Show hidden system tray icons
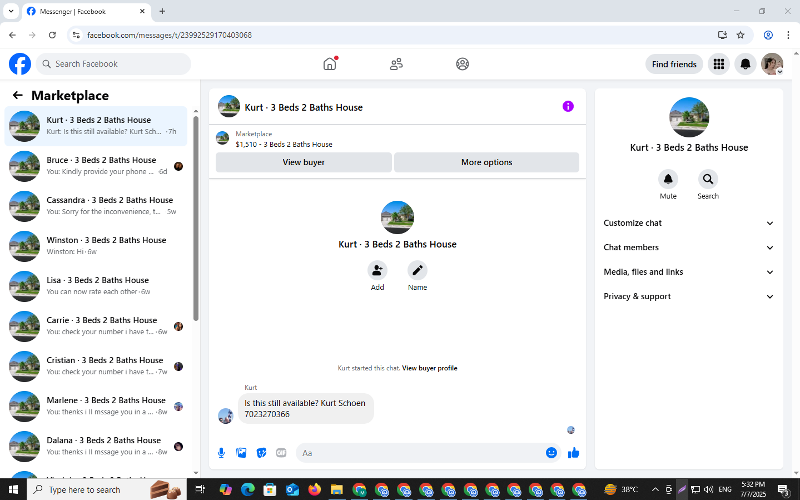 tap(655, 489)
